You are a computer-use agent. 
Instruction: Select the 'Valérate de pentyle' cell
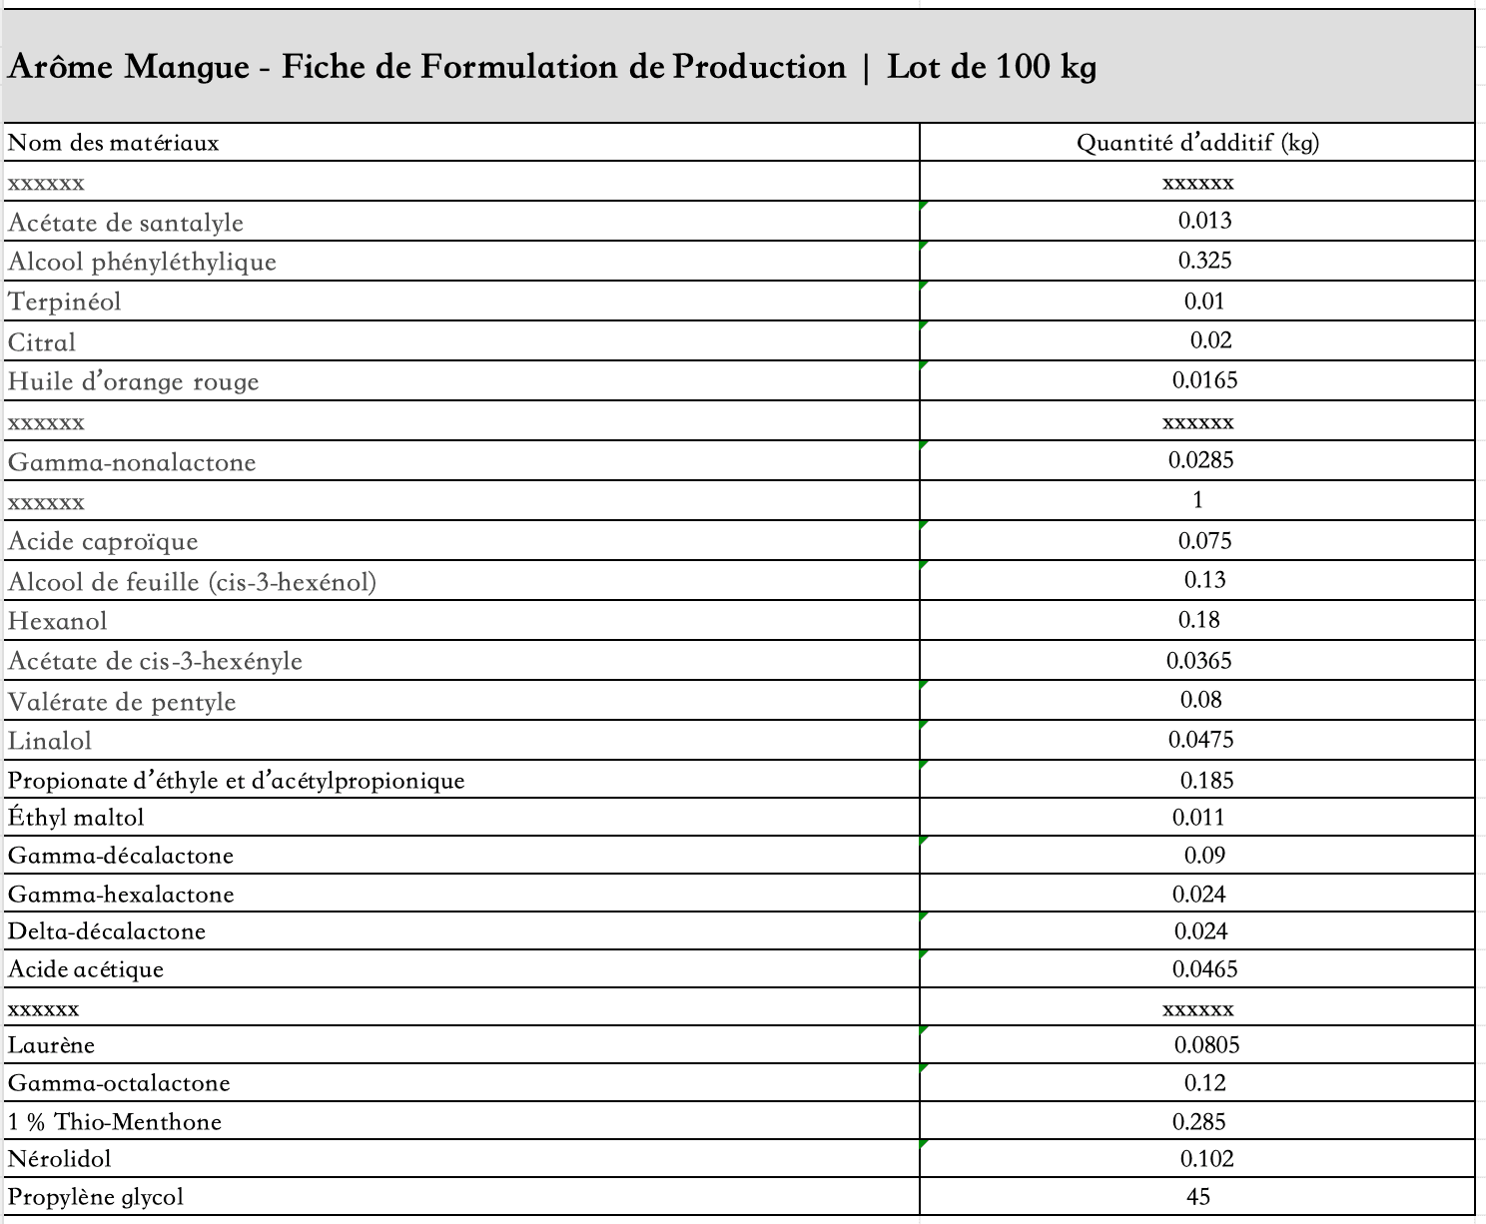[460, 701]
